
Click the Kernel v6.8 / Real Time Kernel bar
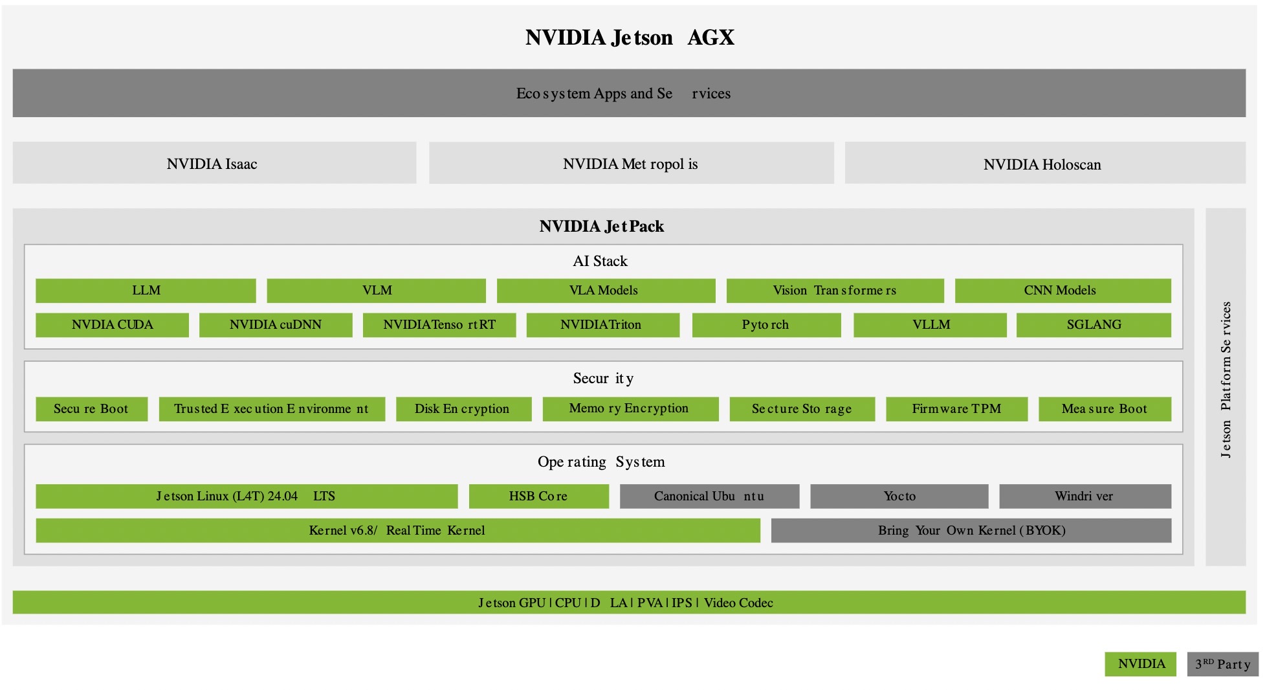[x=398, y=531]
